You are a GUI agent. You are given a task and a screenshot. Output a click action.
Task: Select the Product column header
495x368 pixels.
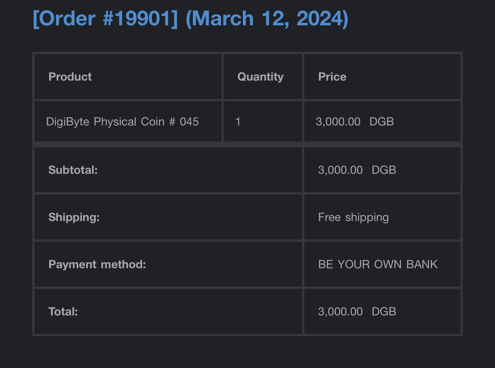tap(70, 77)
